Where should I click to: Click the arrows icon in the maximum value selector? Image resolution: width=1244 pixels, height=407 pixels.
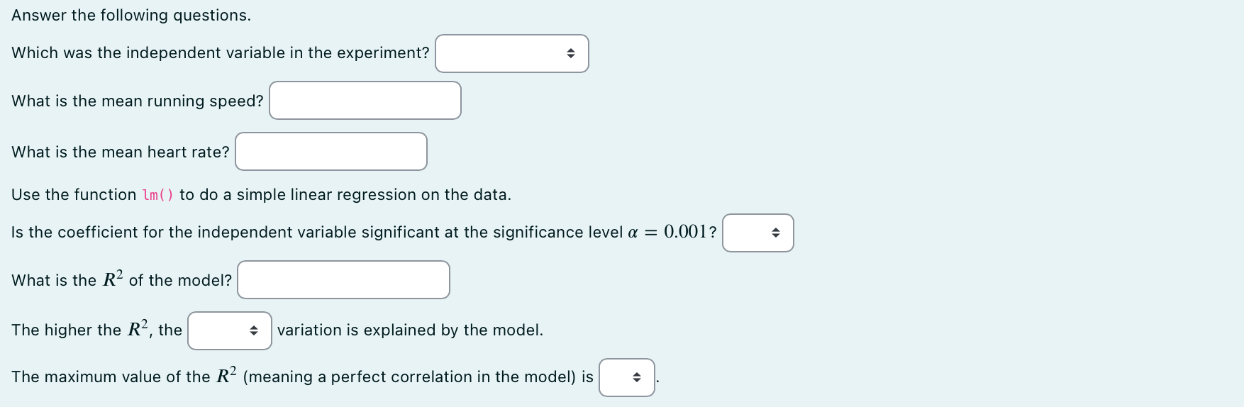(637, 377)
